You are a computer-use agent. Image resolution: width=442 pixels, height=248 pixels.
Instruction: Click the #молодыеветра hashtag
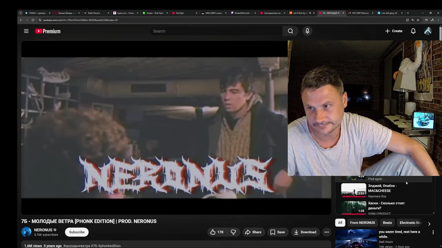[77, 246]
